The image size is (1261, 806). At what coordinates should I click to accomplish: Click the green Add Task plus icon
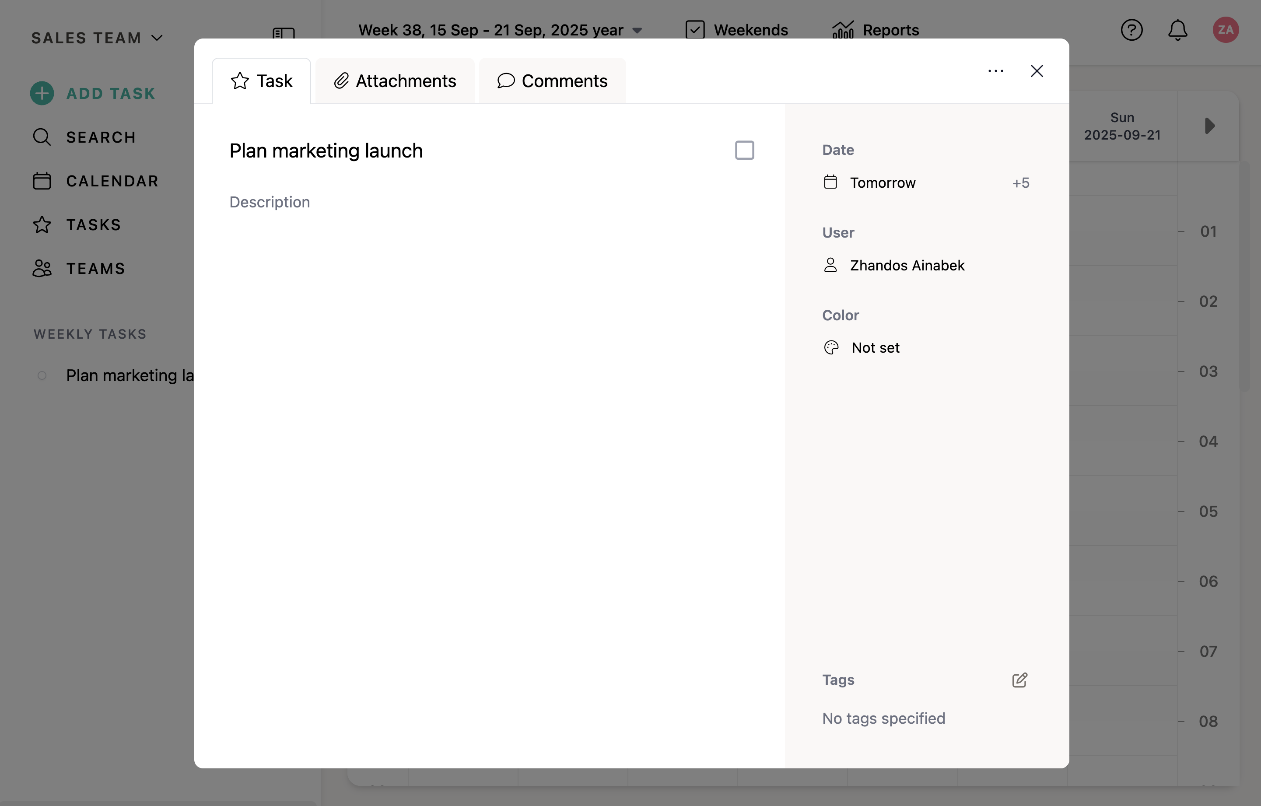[x=42, y=93]
